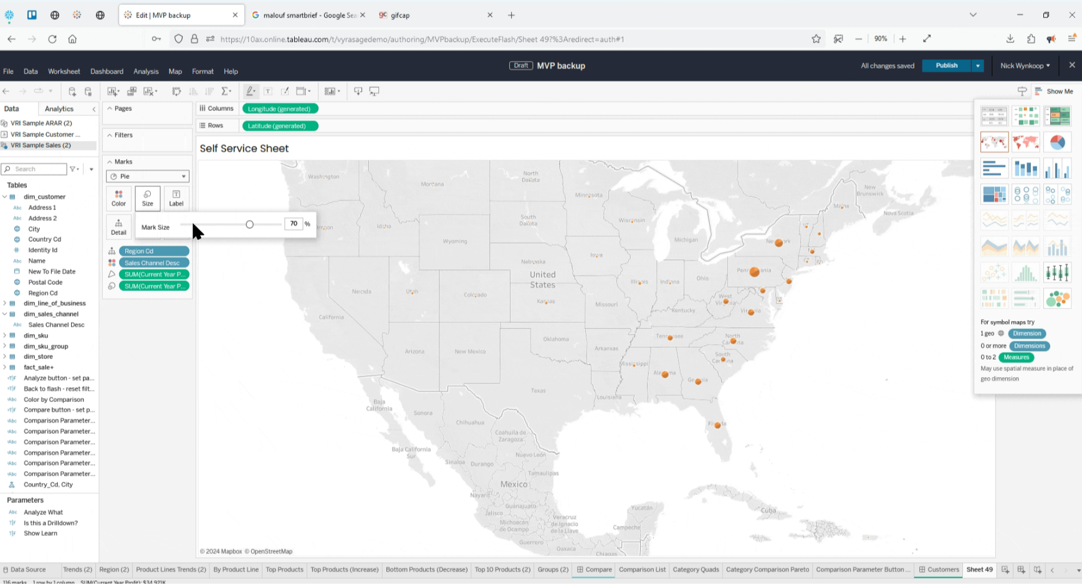Expand the dim_store table in the data pane
The height and width of the screenshot is (584, 1082).
tap(6, 356)
